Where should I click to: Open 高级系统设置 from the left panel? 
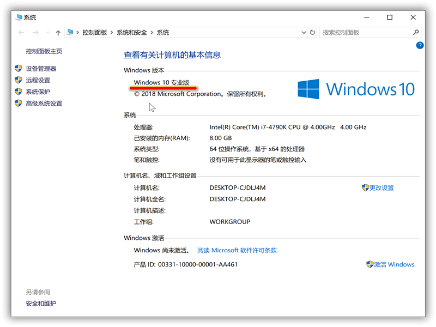pyautogui.click(x=44, y=104)
